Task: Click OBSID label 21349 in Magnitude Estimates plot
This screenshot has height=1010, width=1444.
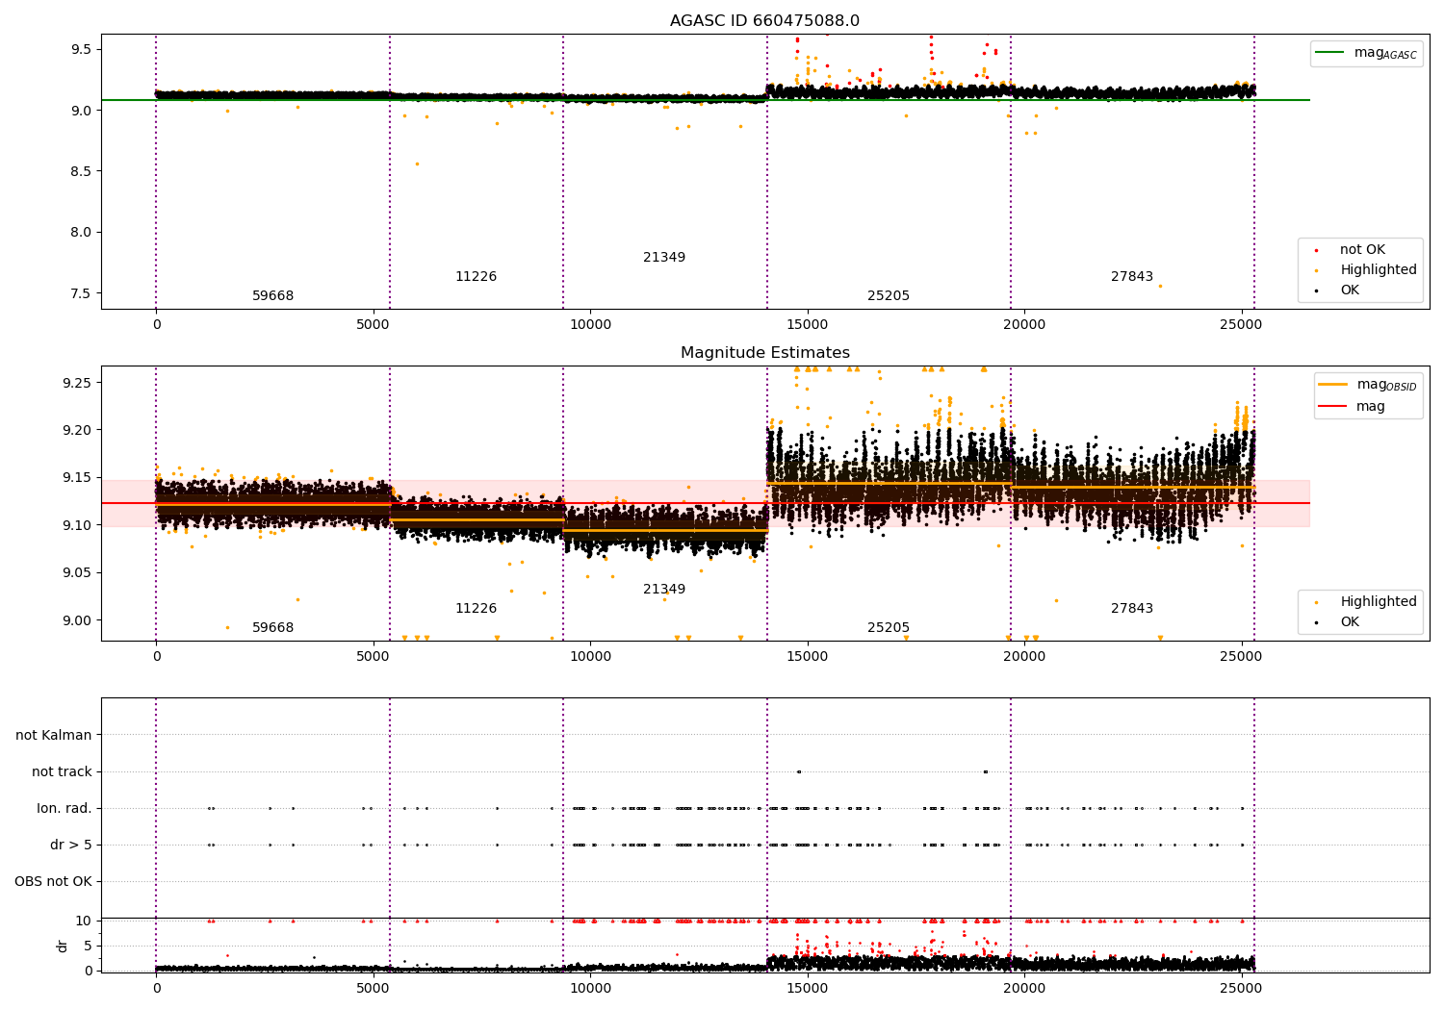Action: pos(664,590)
